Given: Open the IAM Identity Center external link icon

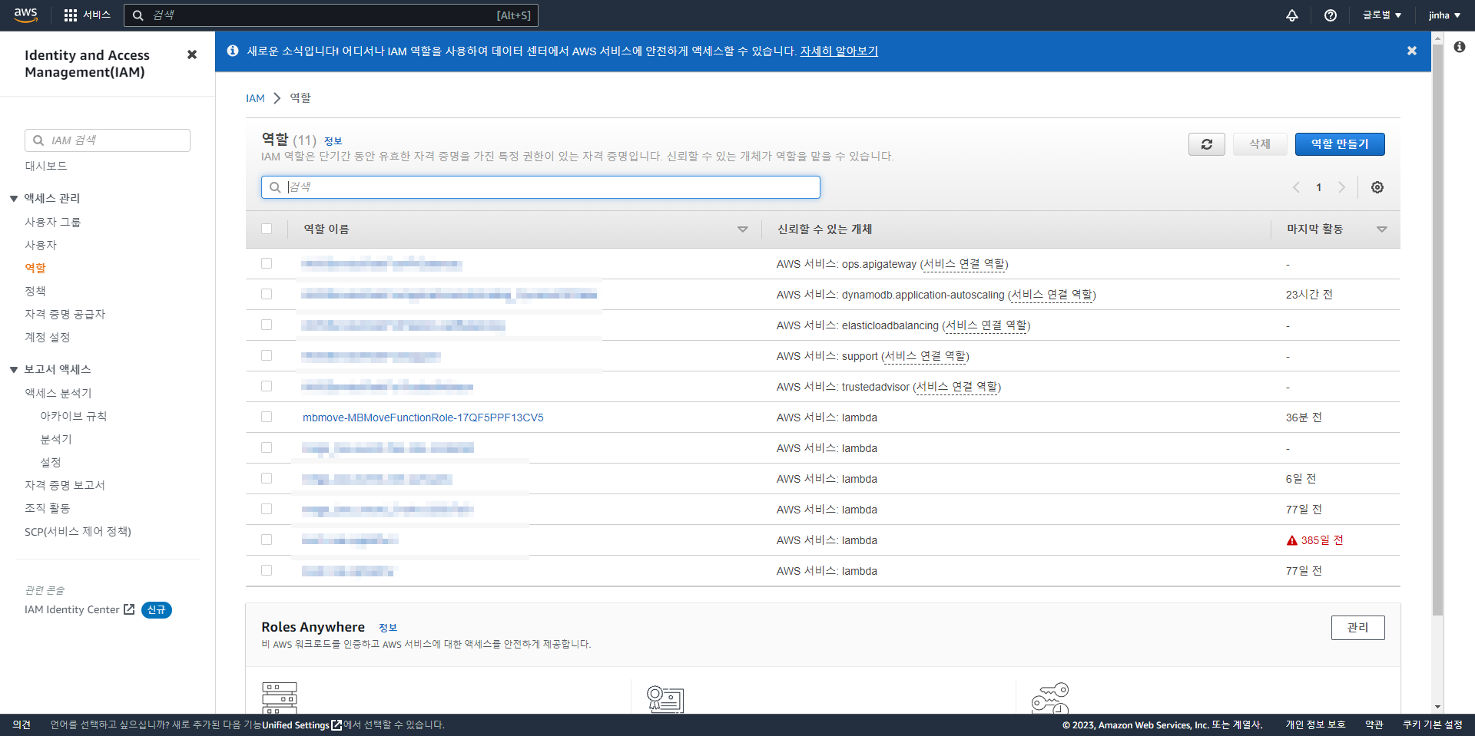Looking at the screenshot, I should coord(129,609).
